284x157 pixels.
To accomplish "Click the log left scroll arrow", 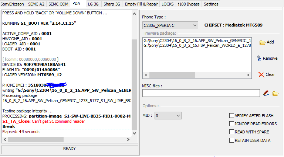I will pyautogui.click(x=5, y=140).
